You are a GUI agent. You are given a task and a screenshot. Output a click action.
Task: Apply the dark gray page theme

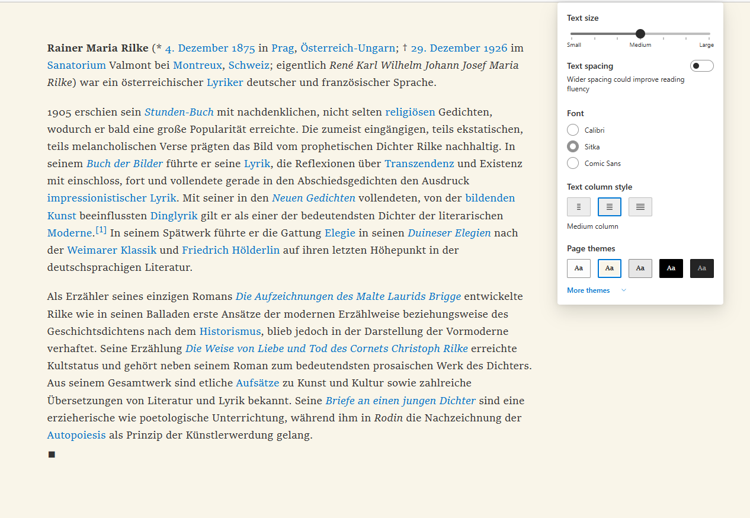(701, 268)
